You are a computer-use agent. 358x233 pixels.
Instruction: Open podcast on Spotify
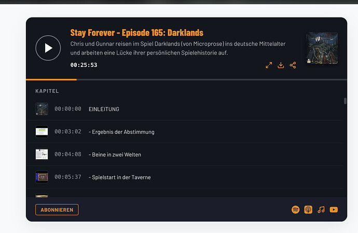(x=295, y=210)
